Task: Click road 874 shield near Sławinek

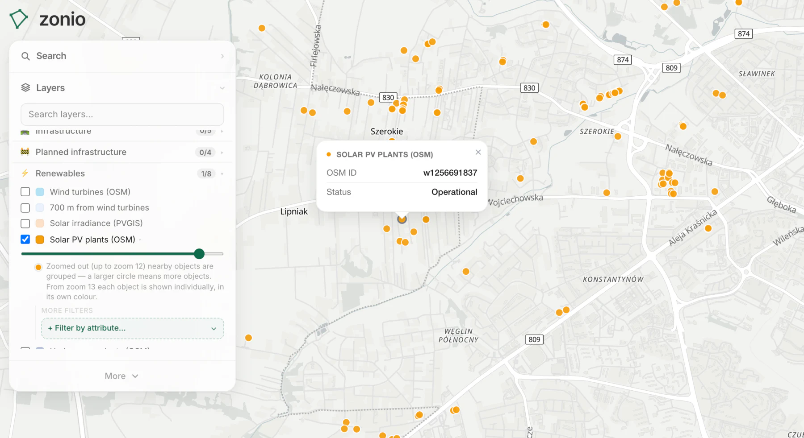Action: pyautogui.click(x=744, y=33)
